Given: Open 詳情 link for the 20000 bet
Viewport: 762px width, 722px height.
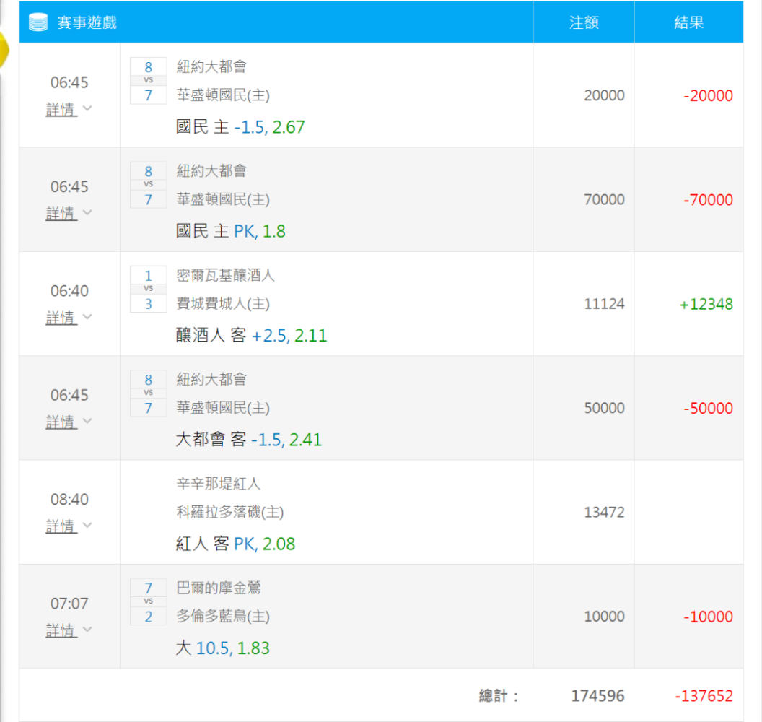Looking at the screenshot, I should pyautogui.click(x=61, y=109).
